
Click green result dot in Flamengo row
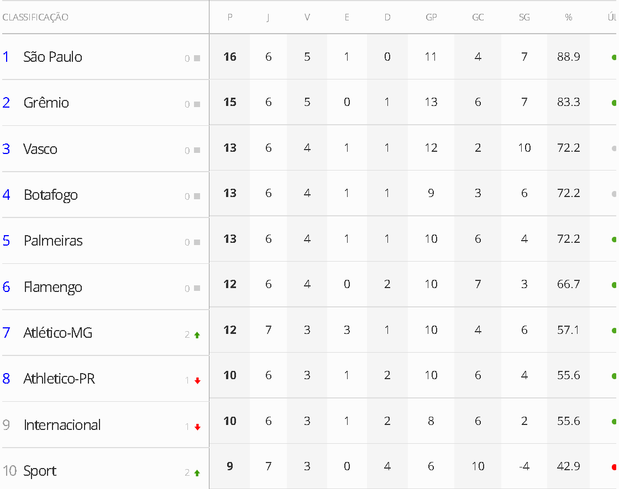click(614, 285)
